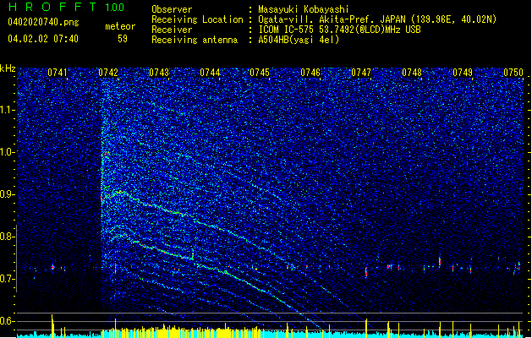Click the 0748 time marker
This screenshot has width=532, height=338.
click(412, 73)
